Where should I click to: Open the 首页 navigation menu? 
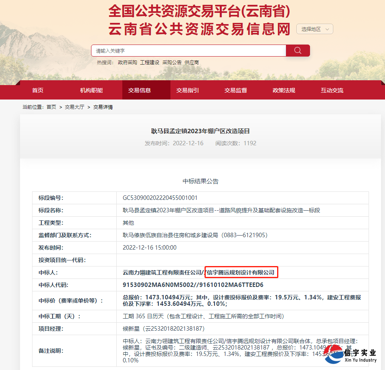[38, 90]
